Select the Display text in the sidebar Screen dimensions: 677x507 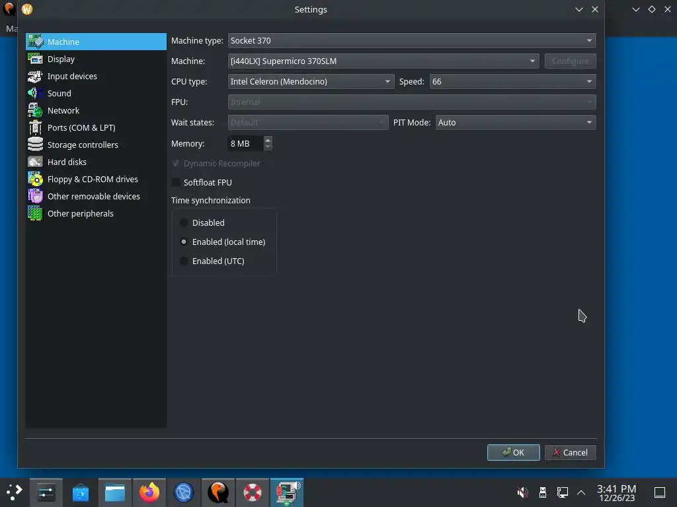tap(61, 59)
